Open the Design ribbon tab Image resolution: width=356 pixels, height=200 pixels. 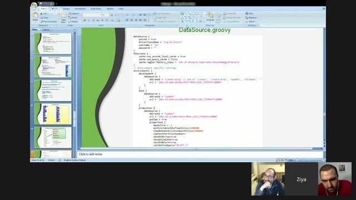(x=66, y=9)
